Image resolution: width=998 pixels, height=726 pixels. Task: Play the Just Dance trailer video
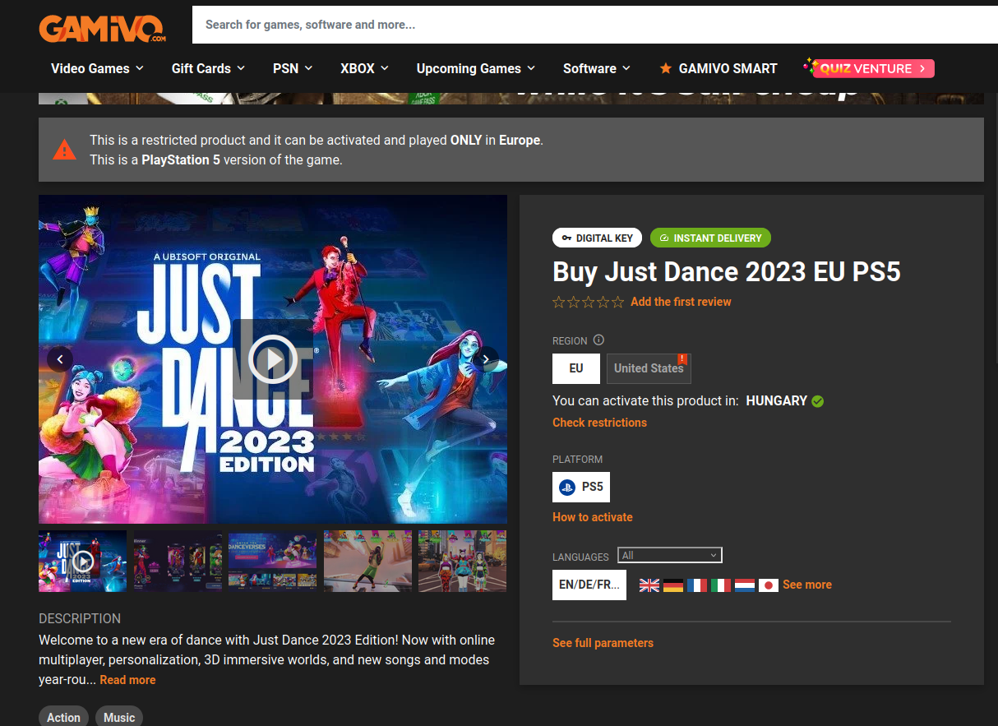[x=273, y=359]
